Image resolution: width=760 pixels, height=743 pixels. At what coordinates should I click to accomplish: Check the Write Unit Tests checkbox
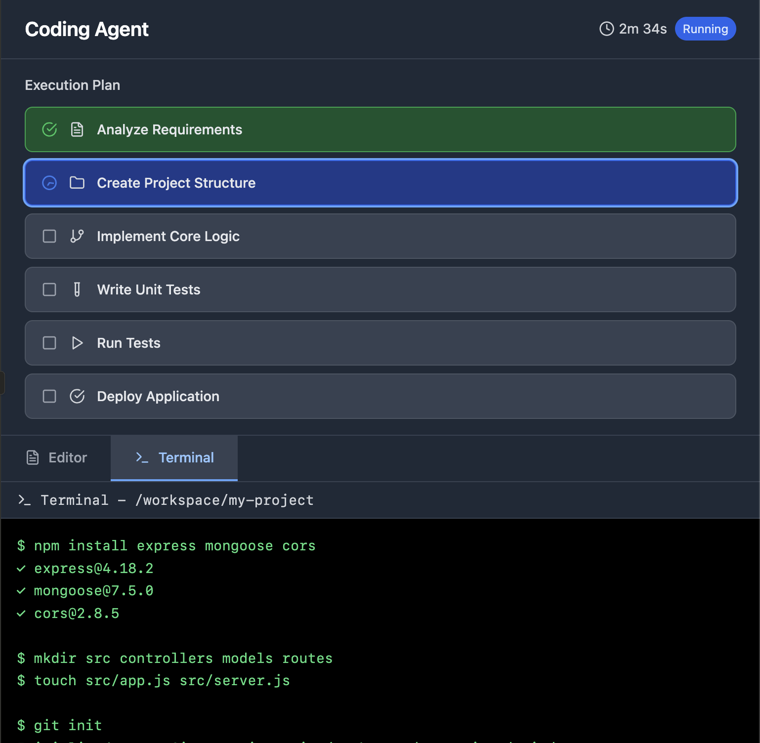pos(49,289)
